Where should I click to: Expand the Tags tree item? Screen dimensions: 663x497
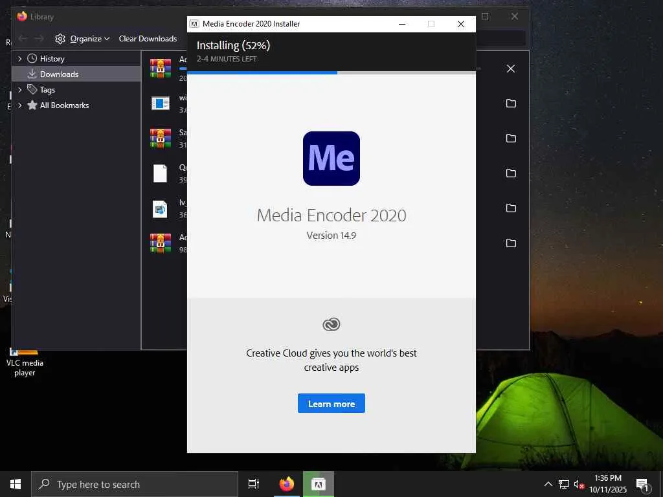tap(19, 89)
